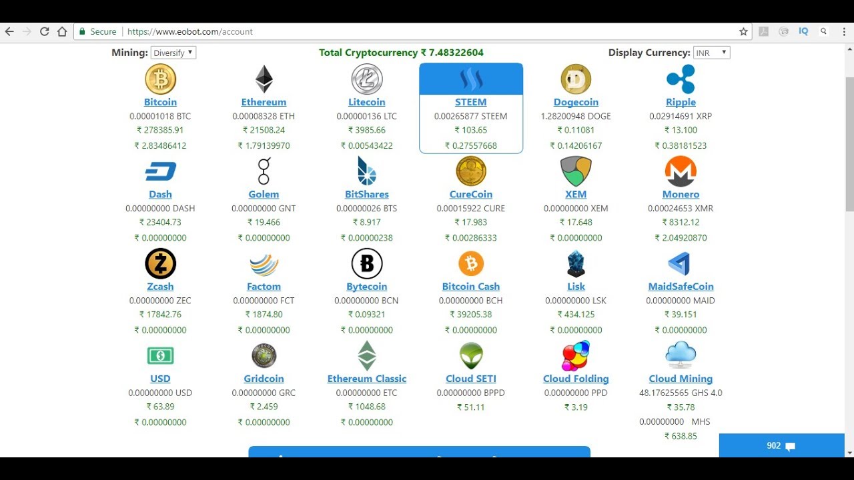Focus the eobot.com address bar

(427, 31)
